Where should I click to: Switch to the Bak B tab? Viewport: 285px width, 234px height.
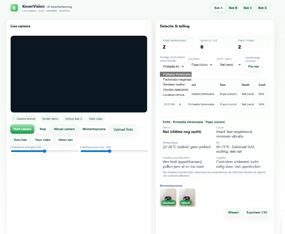pos(233,8)
